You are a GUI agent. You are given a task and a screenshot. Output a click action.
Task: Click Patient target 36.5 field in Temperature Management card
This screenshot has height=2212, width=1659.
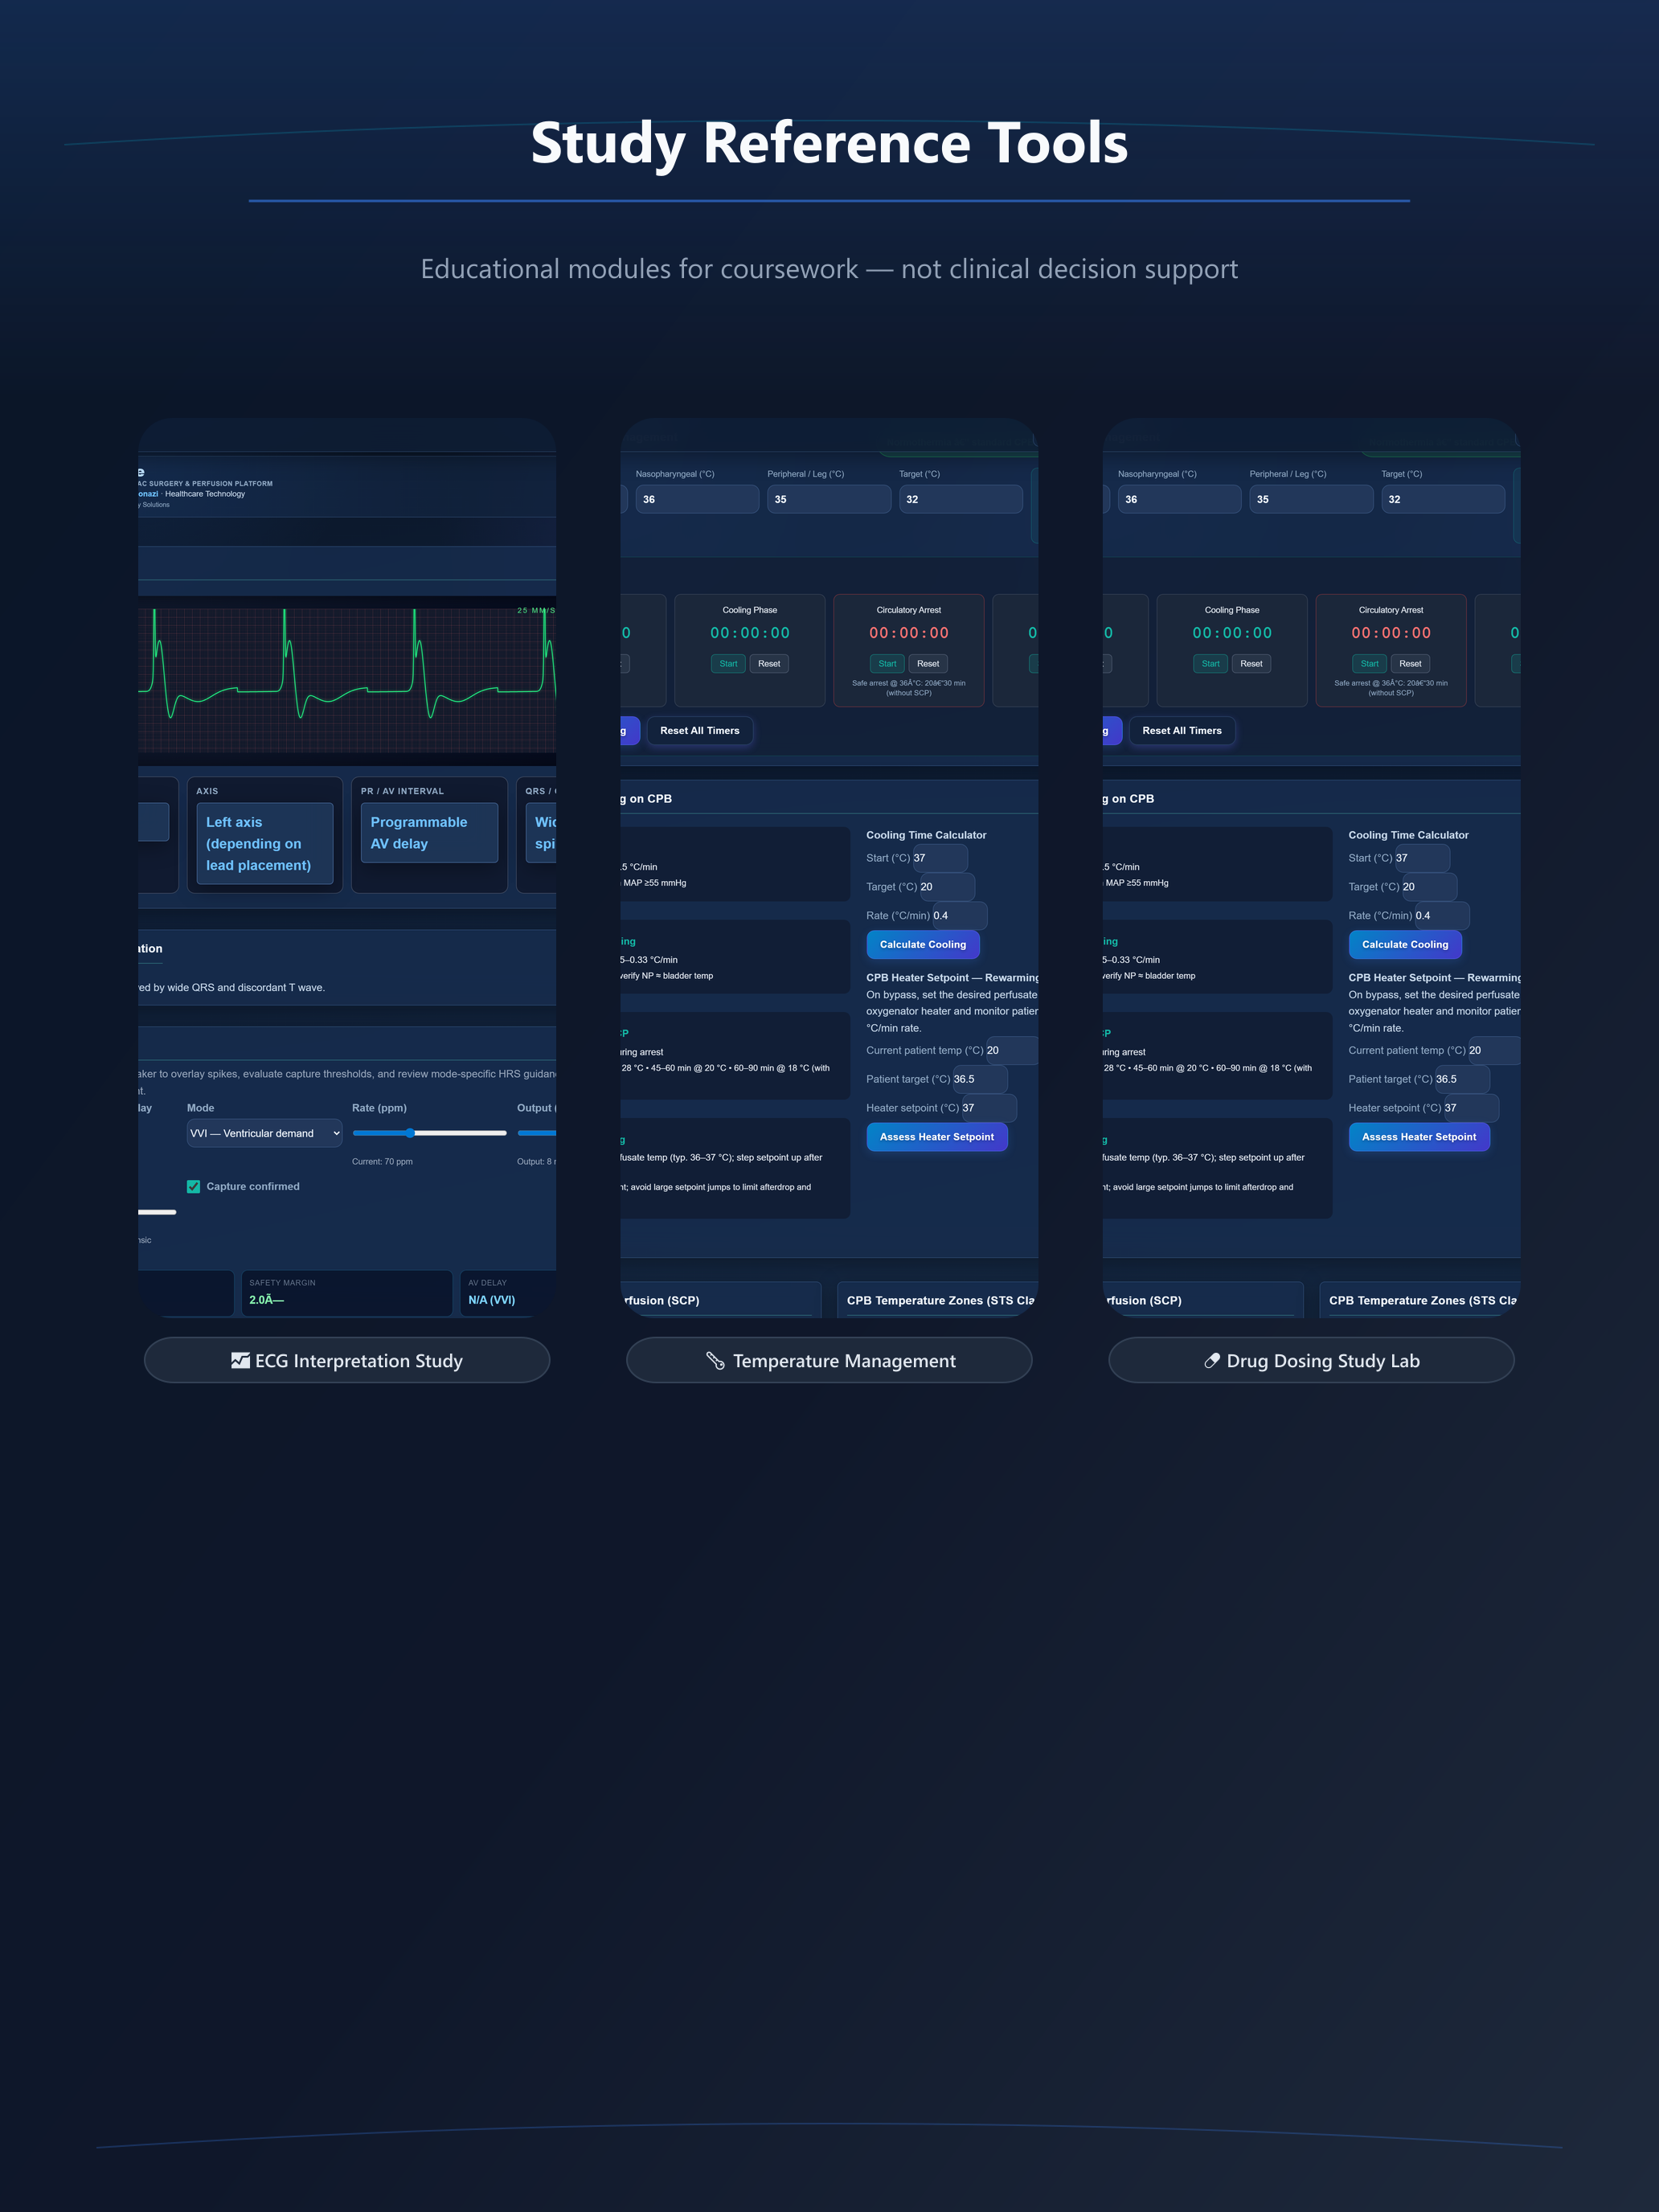click(x=979, y=1079)
